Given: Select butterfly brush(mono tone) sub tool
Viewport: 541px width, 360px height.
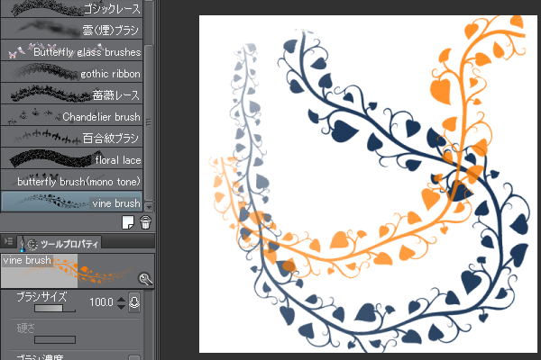Looking at the screenshot, I should [x=72, y=180].
